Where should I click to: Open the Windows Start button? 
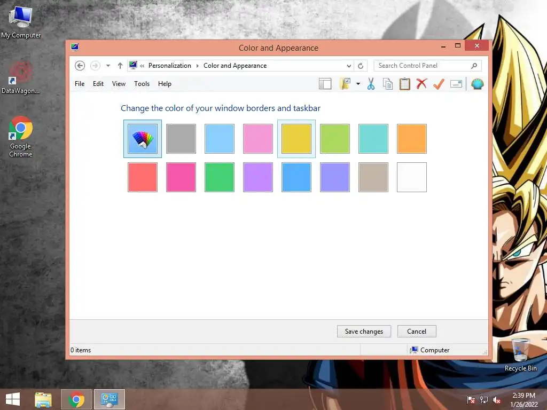13,399
